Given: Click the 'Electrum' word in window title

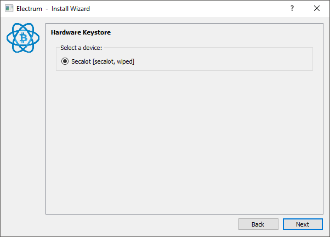Looking at the screenshot, I should point(29,9).
